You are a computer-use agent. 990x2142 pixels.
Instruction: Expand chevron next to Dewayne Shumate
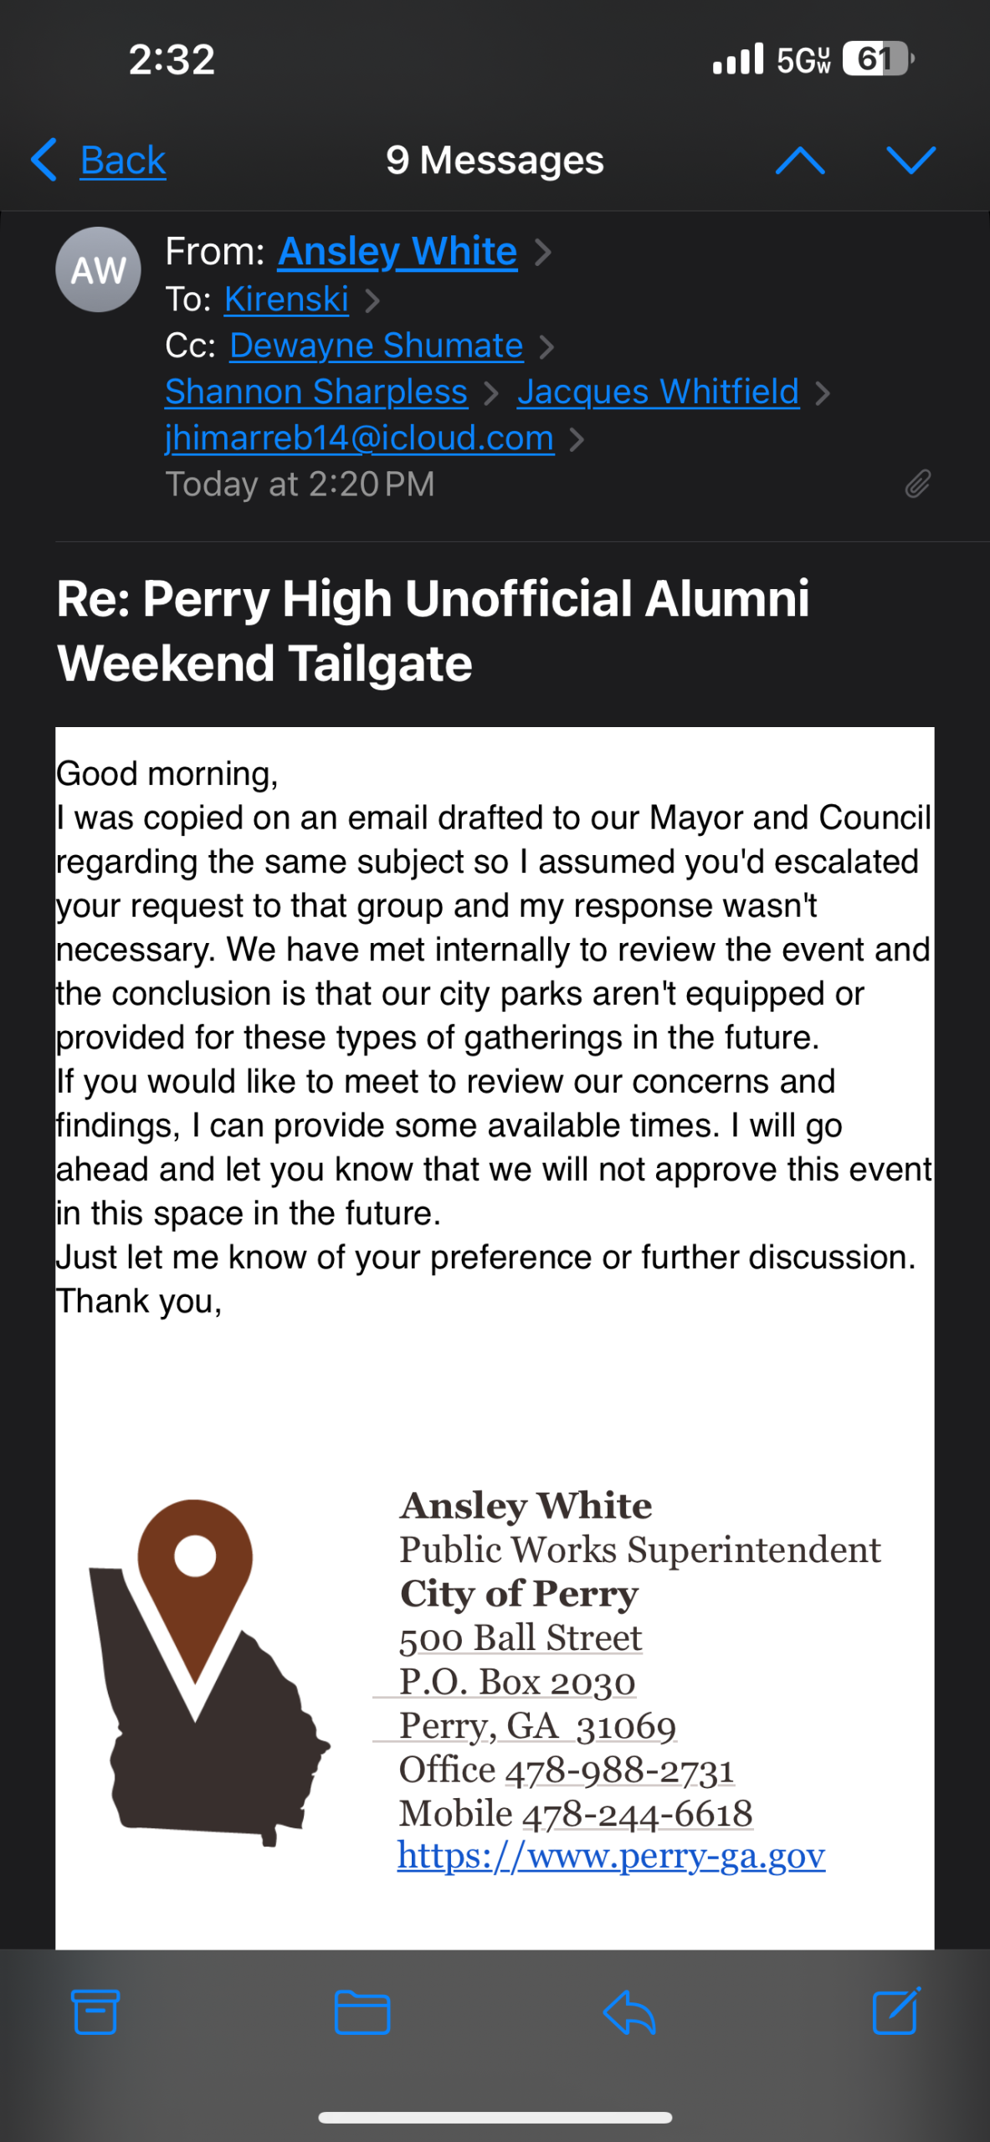click(546, 346)
